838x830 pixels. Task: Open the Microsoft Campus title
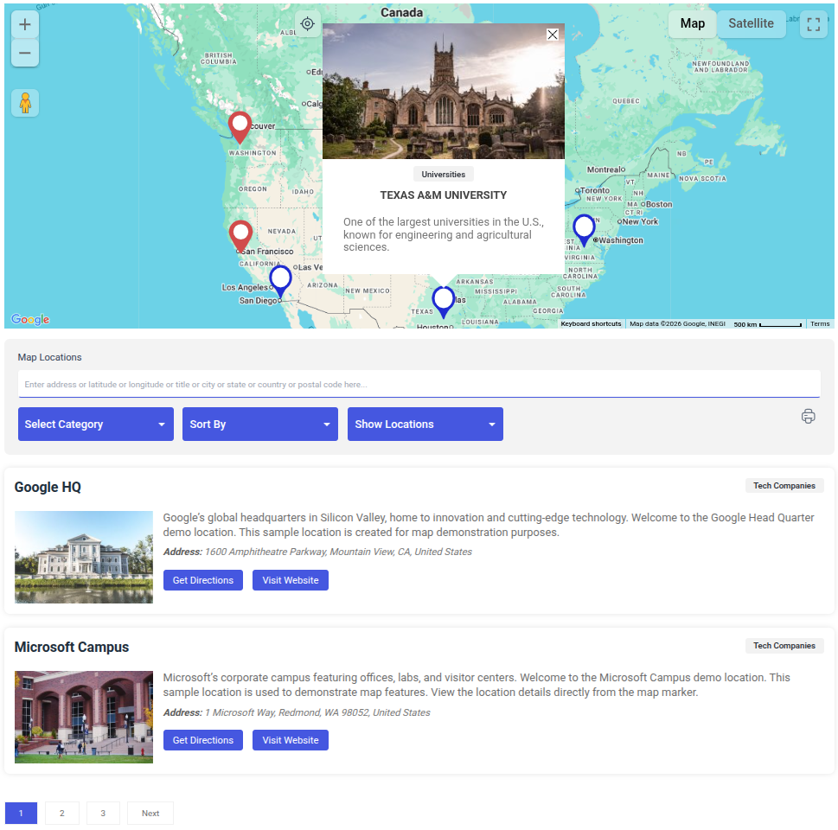click(x=72, y=648)
